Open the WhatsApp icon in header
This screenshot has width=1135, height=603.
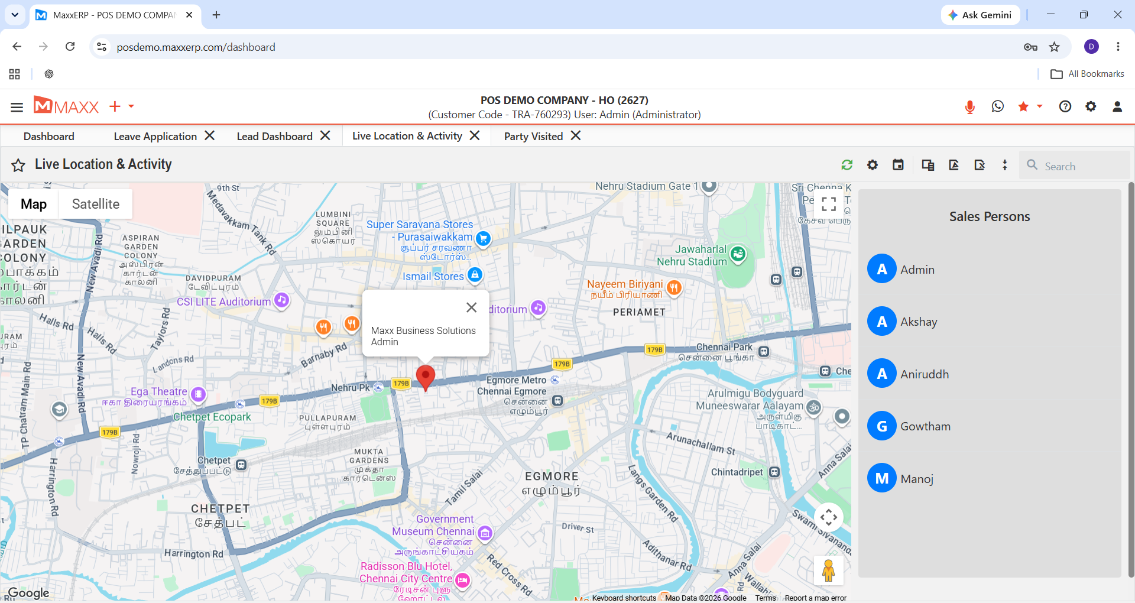click(998, 106)
